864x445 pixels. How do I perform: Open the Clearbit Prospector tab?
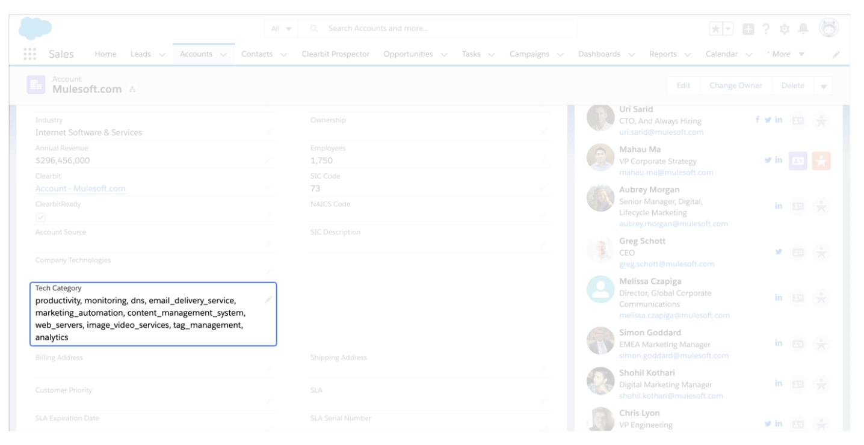[335, 54]
